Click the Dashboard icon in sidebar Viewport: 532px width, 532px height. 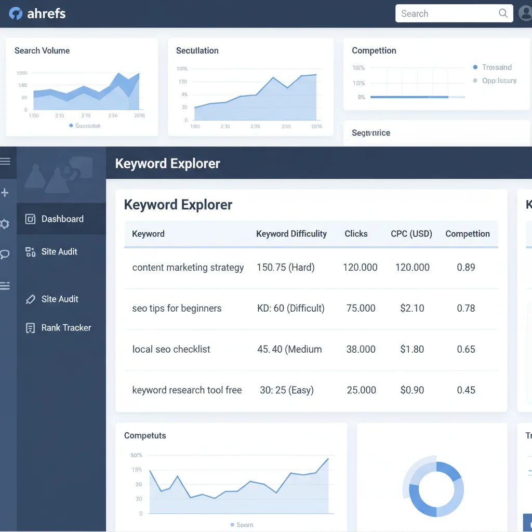pyautogui.click(x=30, y=219)
